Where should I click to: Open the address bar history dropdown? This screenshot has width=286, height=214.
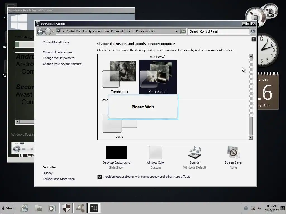(176, 31)
